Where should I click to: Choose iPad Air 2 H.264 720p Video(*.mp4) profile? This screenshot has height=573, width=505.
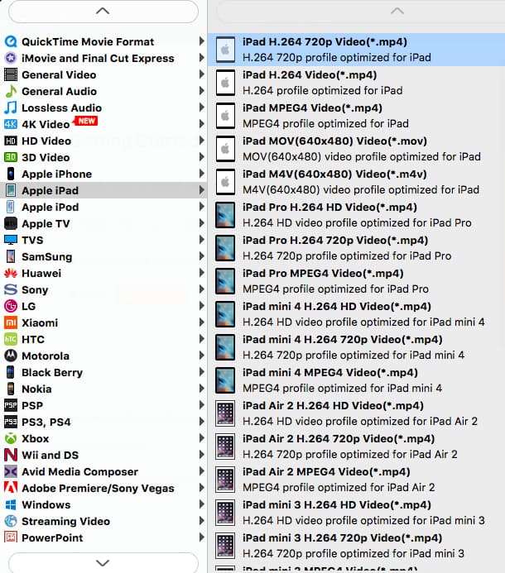(x=357, y=446)
